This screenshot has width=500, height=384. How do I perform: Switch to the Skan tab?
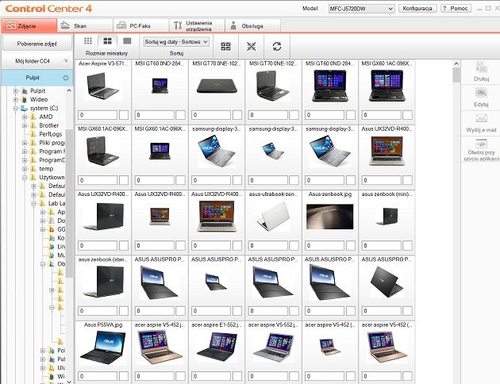tap(85, 25)
